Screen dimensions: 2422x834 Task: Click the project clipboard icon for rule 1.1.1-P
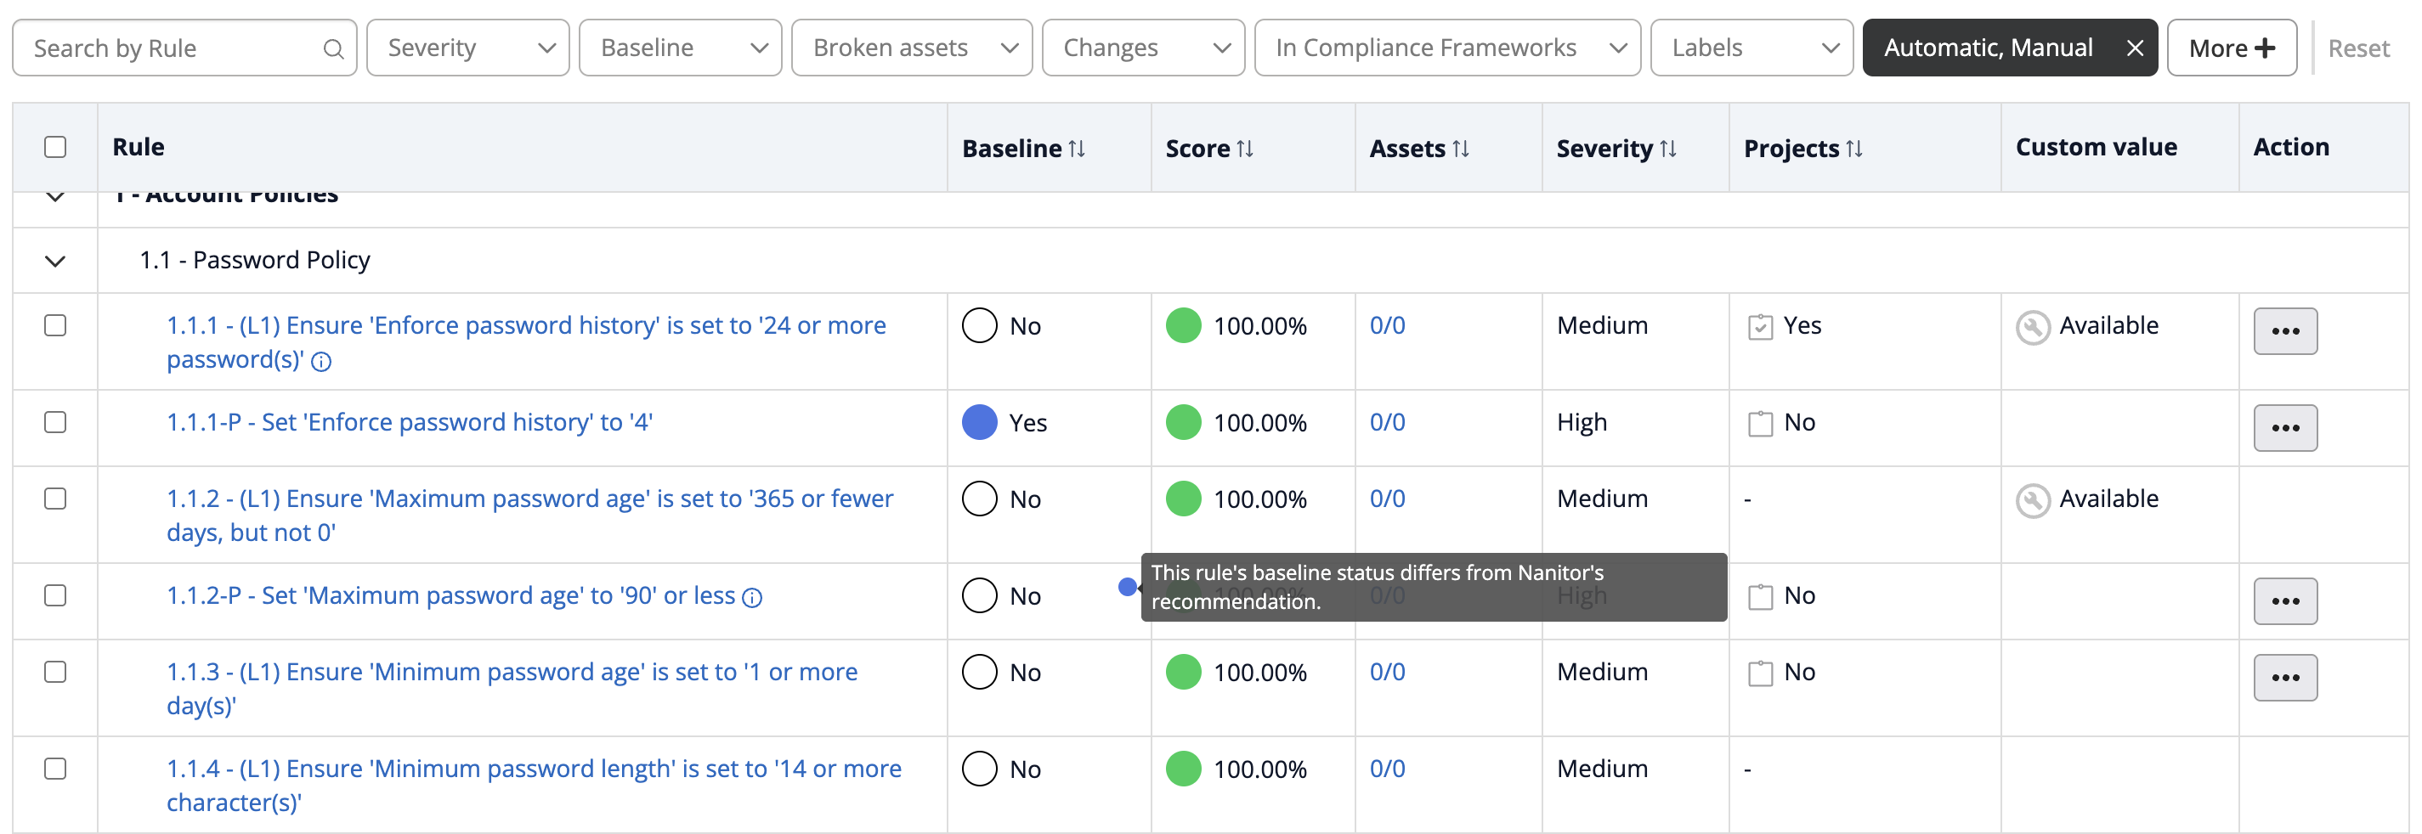1760,424
